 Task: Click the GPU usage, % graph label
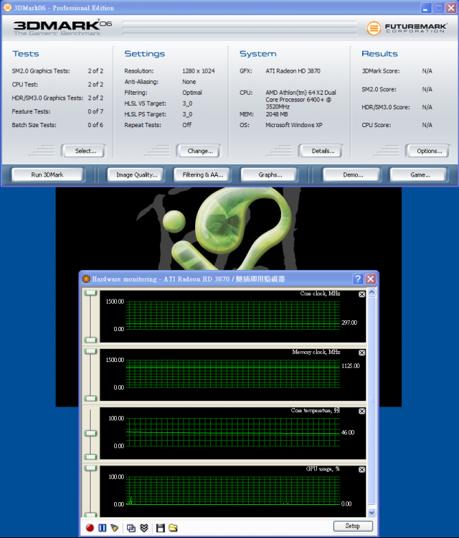pyautogui.click(x=323, y=469)
